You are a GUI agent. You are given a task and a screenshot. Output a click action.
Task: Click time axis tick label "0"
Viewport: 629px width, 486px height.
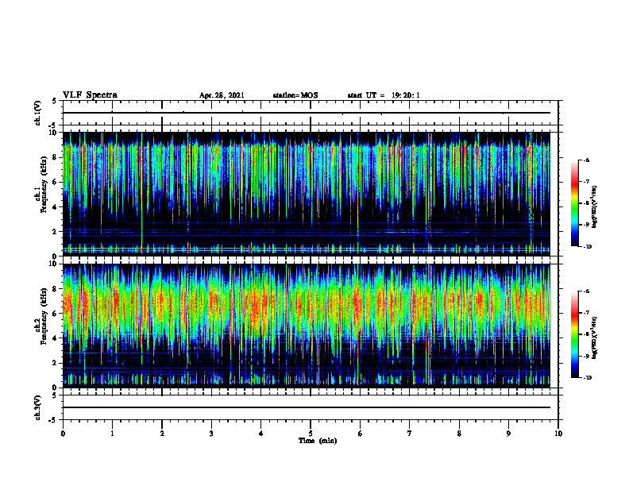coord(63,434)
